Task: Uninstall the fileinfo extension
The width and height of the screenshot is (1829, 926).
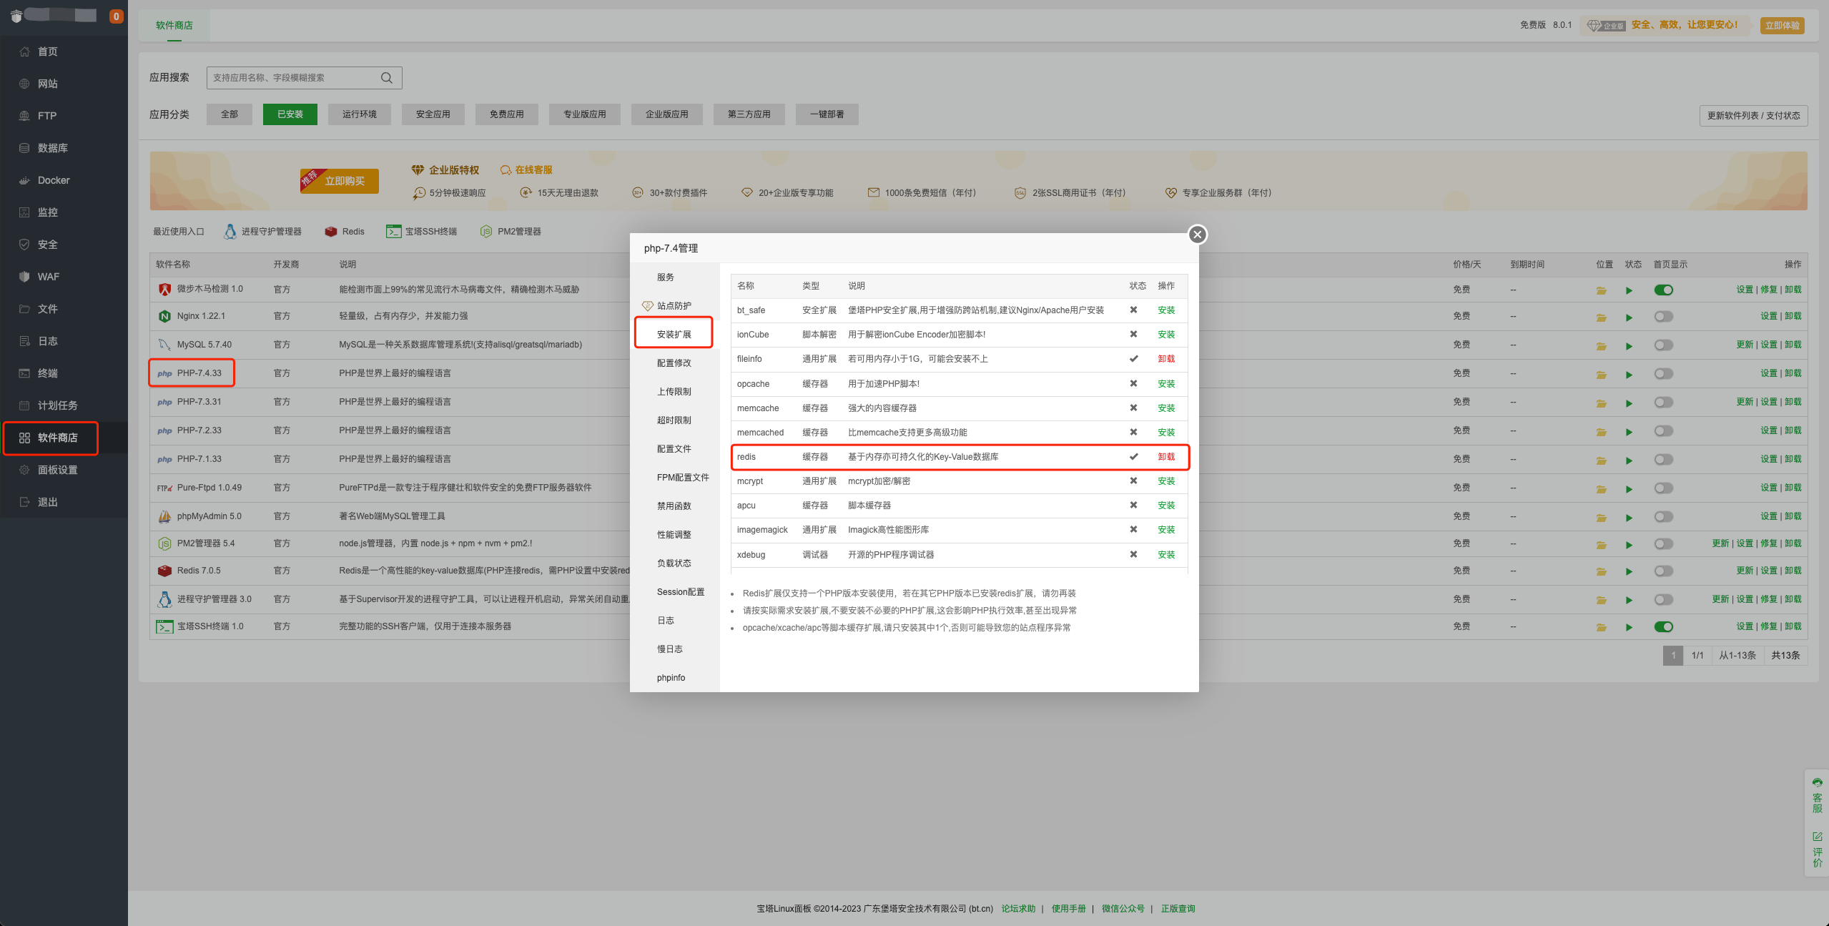Action: click(1166, 359)
